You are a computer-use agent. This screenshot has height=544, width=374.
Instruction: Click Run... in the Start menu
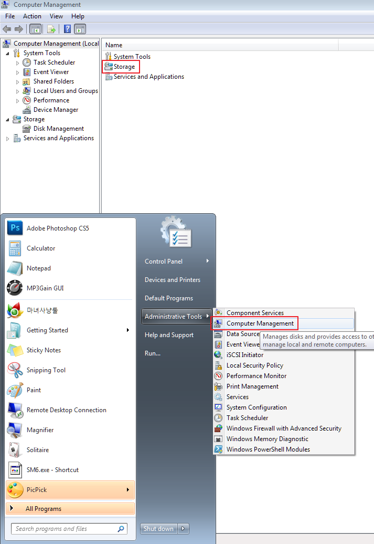[x=177, y=353]
